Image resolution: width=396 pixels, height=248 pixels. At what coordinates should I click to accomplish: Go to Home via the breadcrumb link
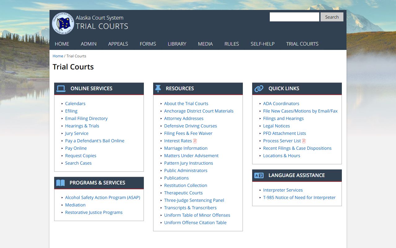[58, 56]
